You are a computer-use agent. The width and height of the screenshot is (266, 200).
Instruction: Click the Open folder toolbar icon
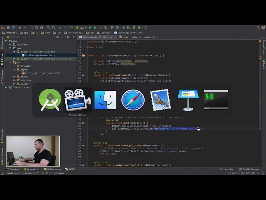[x=3, y=27]
